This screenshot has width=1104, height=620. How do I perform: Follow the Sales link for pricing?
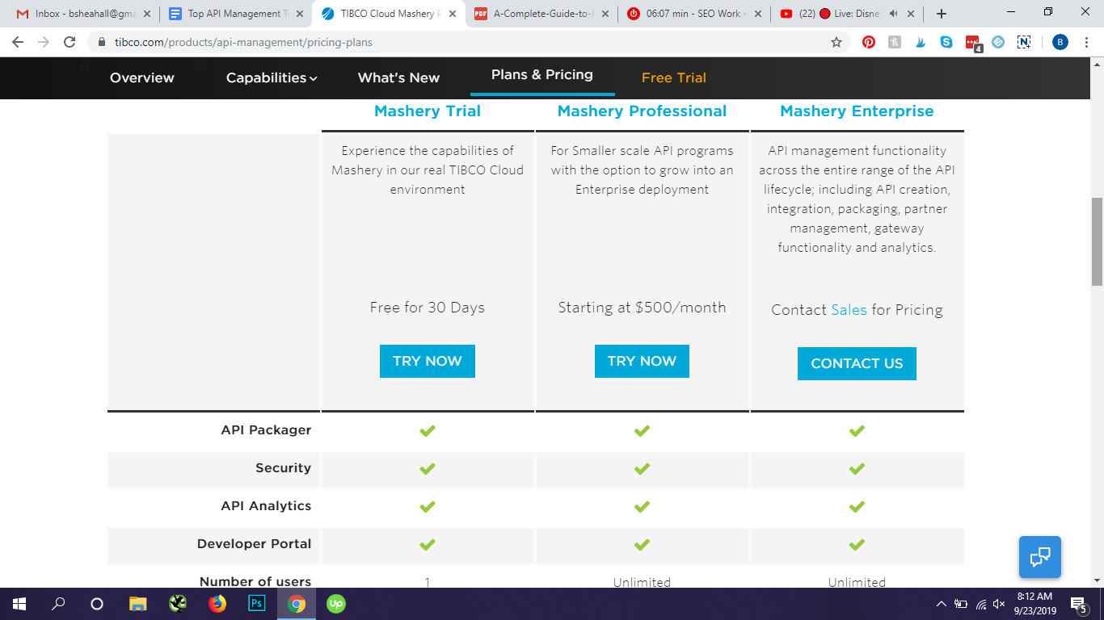[x=849, y=310]
